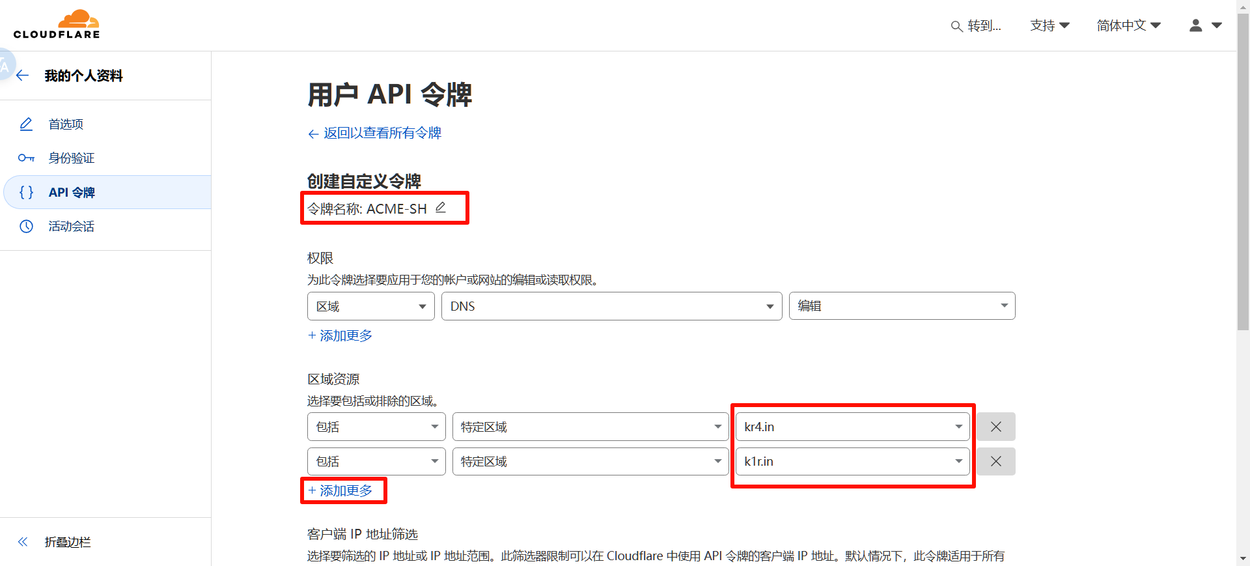Click the 创建自定义令牌 heading
The image size is (1250, 566).
coord(364,181)
